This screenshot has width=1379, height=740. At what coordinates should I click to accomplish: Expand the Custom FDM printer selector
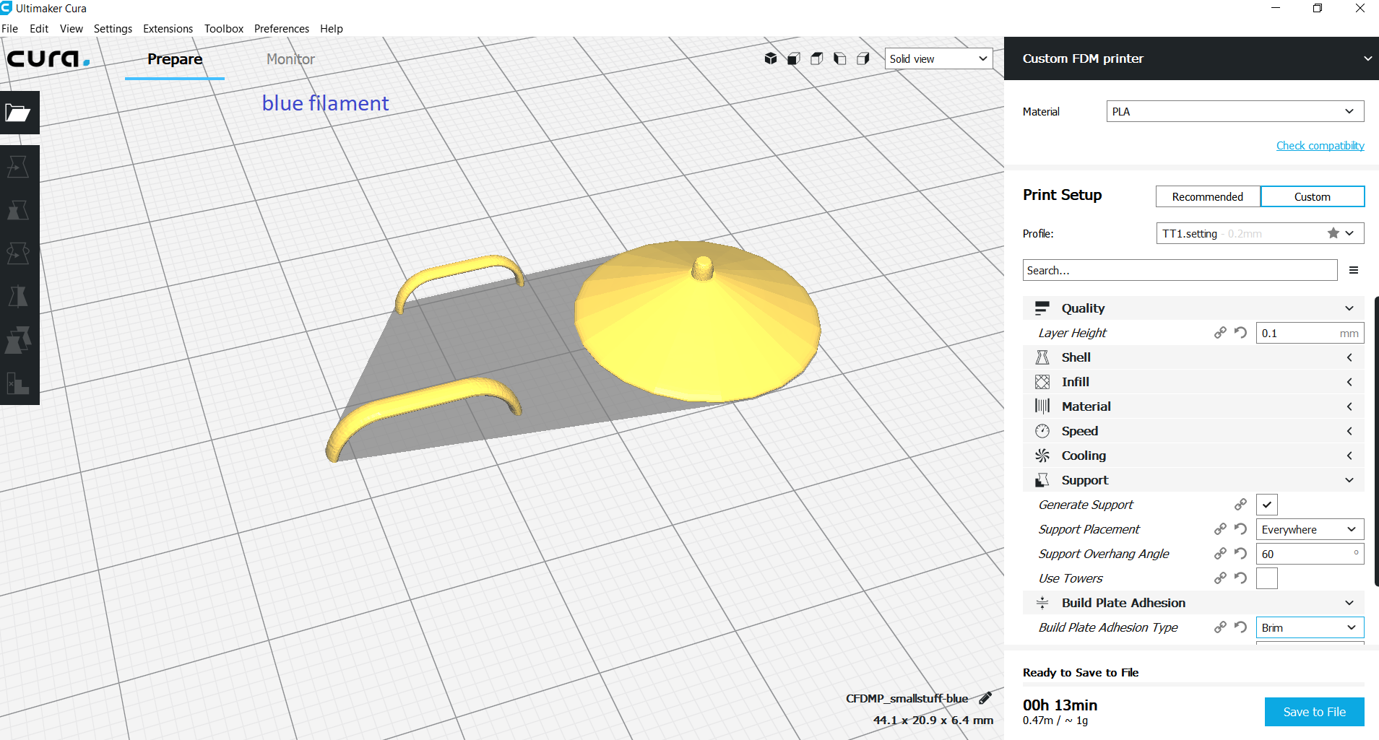coord(1191,58)
